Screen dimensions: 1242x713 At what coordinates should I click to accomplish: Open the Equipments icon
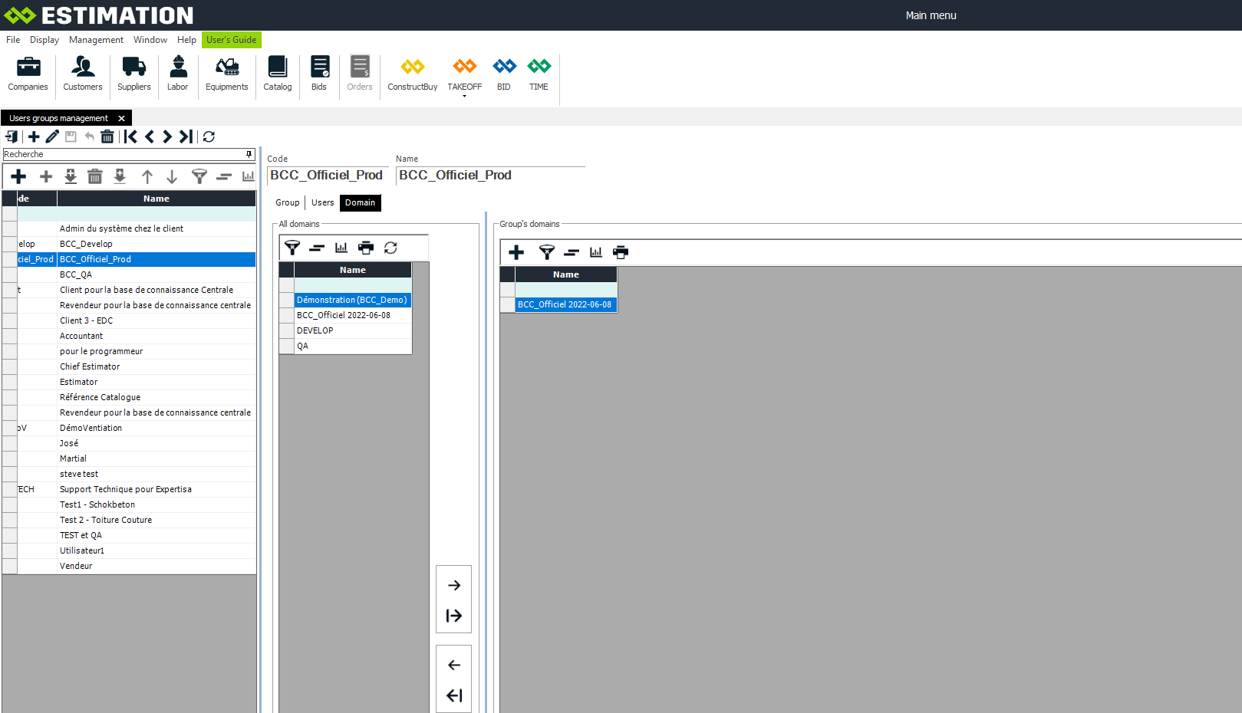226,74
